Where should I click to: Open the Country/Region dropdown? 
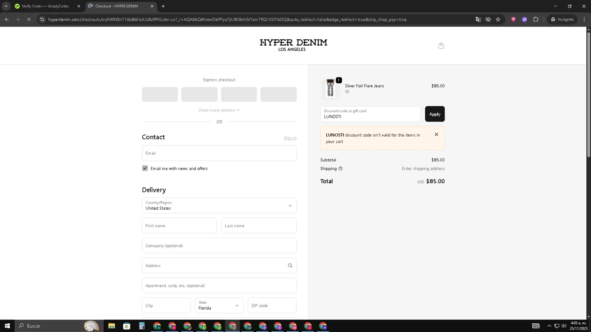tap(219, 205)
